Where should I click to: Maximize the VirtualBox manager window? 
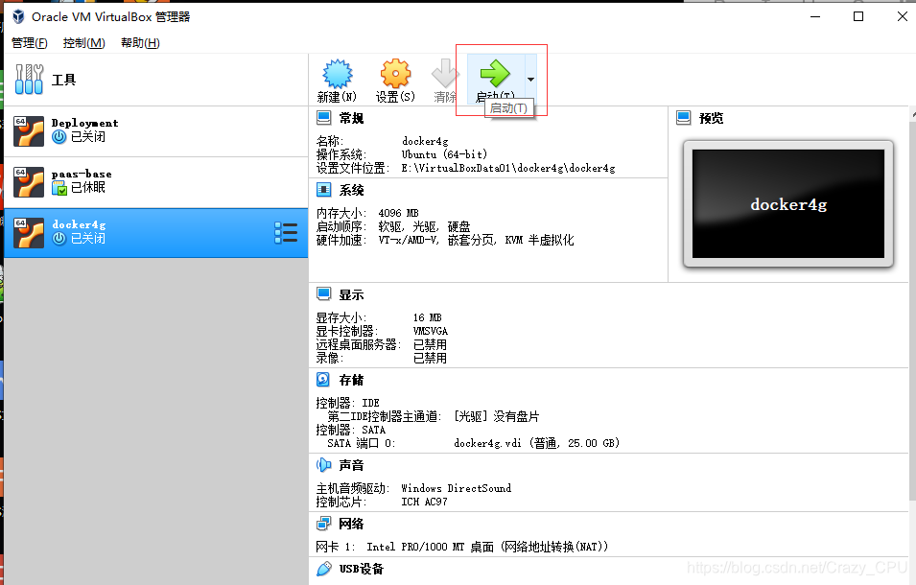858,16
